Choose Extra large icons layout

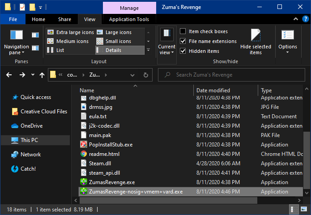(x=71, y=32)
